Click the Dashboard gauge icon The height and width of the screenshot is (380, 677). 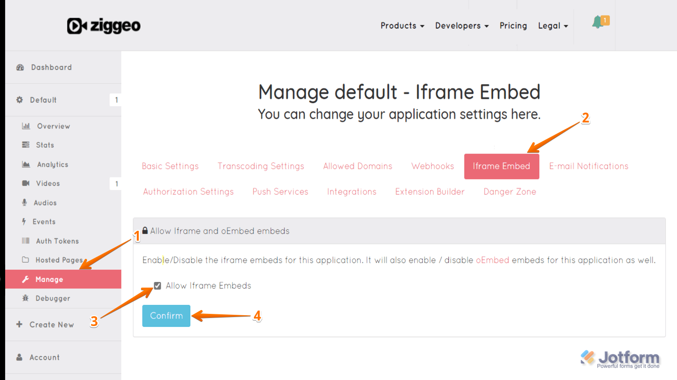point(20,67)
